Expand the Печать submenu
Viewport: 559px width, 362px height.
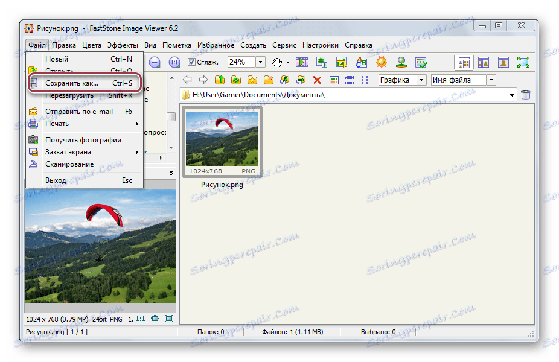click(x=85, y=124)
